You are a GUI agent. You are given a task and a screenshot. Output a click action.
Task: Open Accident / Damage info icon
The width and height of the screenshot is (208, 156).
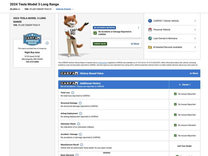pyautogui.click(x=80, y=134)
